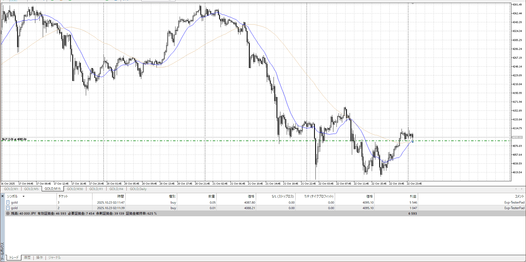Sort trades by the 時間 time column header
This screenshot has width=526, height=262.
120,196
